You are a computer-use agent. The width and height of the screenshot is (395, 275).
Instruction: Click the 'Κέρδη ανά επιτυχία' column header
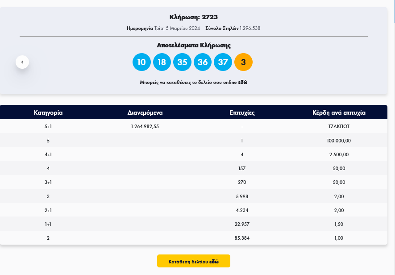click(x=339, y=112)
